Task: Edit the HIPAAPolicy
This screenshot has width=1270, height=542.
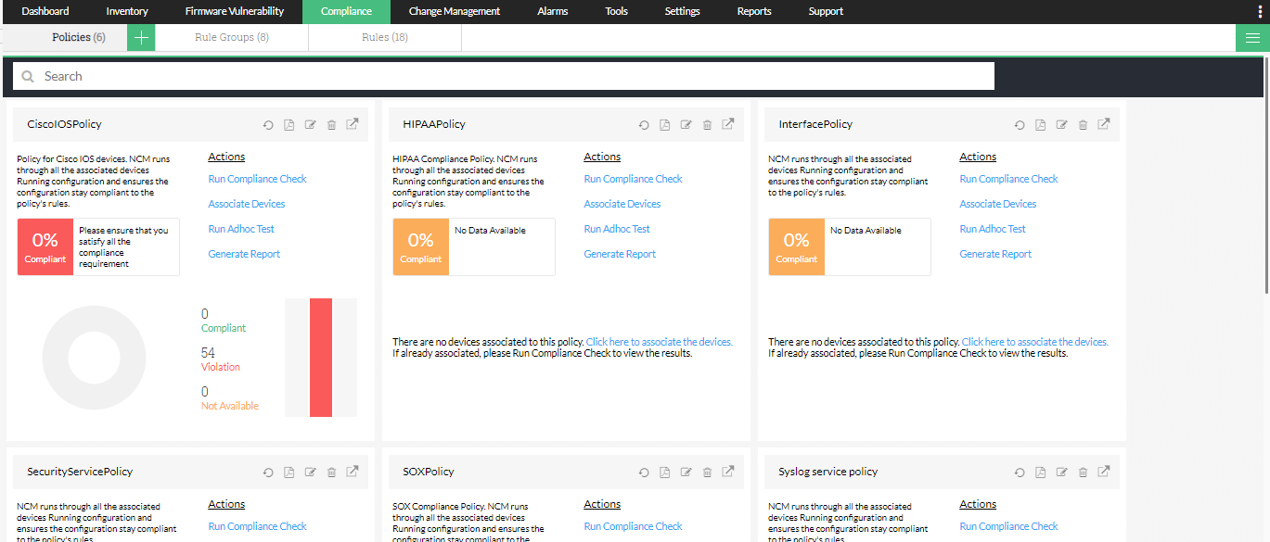Action: click(686, 123)
